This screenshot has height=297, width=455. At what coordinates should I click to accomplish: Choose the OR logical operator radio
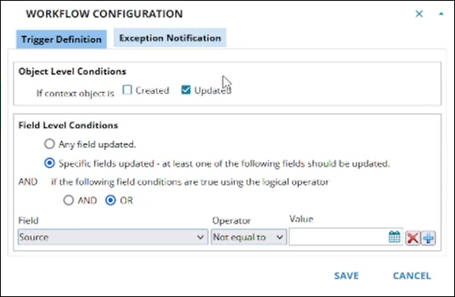[111, 200]
